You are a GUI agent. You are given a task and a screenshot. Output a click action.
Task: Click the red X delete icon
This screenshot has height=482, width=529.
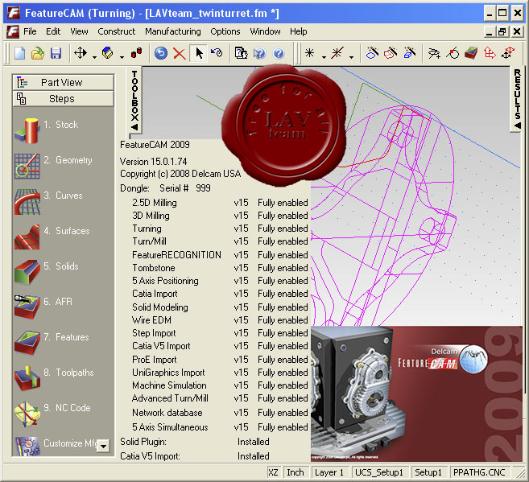click(x=179, y=53)
